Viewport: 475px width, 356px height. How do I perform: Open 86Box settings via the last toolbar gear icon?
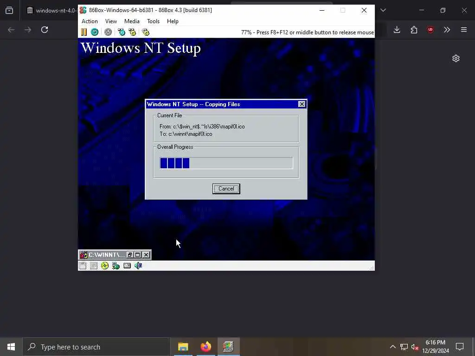(x=146, y=32)
